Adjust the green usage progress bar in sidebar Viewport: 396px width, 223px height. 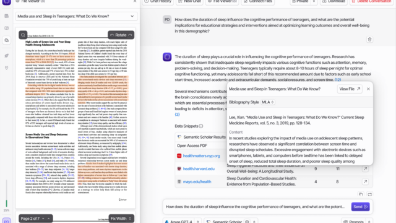point(7,193)
